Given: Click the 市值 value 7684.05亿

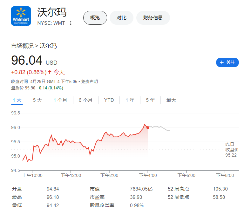Looking at the screenshot, I should [x=141, y=189].
